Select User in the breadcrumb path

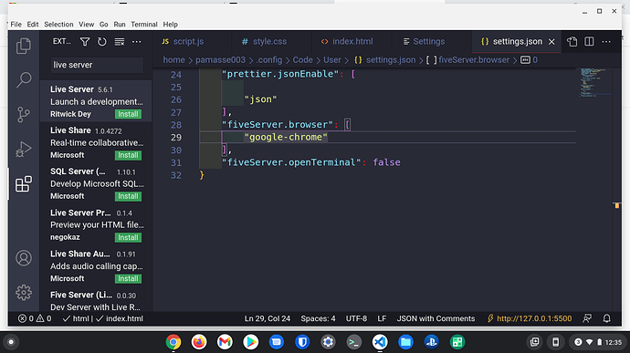pyautogui.click(x=331, y=60)
